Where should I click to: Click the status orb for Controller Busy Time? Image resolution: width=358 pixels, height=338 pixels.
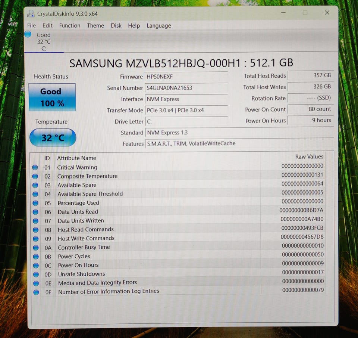tap(36, 248)
